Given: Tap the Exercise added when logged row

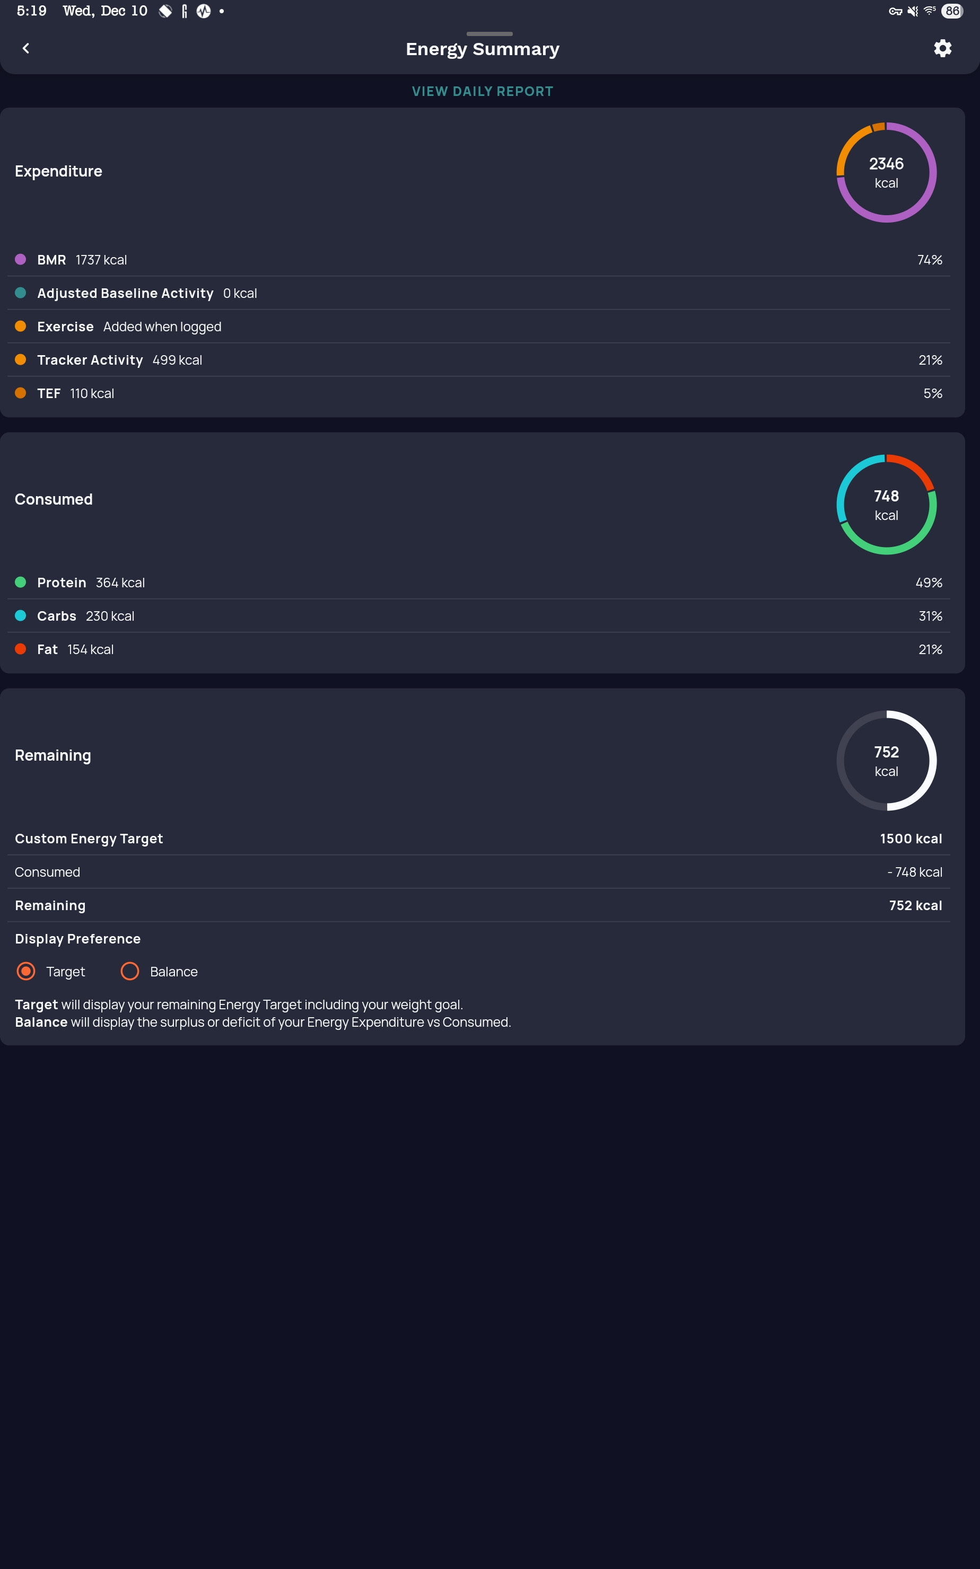Looking at the screenshot, I should [x=478, y=327].
